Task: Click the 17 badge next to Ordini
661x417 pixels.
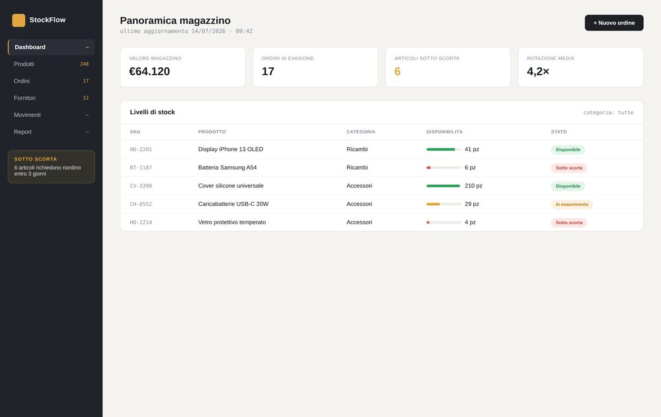Action: pos(86,80)
